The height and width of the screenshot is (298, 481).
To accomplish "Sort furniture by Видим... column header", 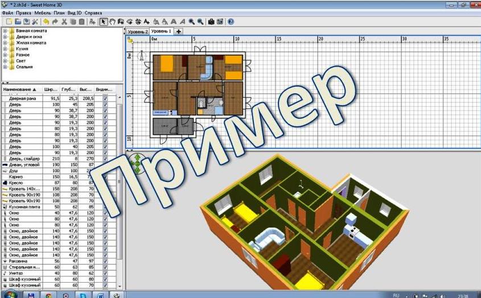I will pos(104,89).
